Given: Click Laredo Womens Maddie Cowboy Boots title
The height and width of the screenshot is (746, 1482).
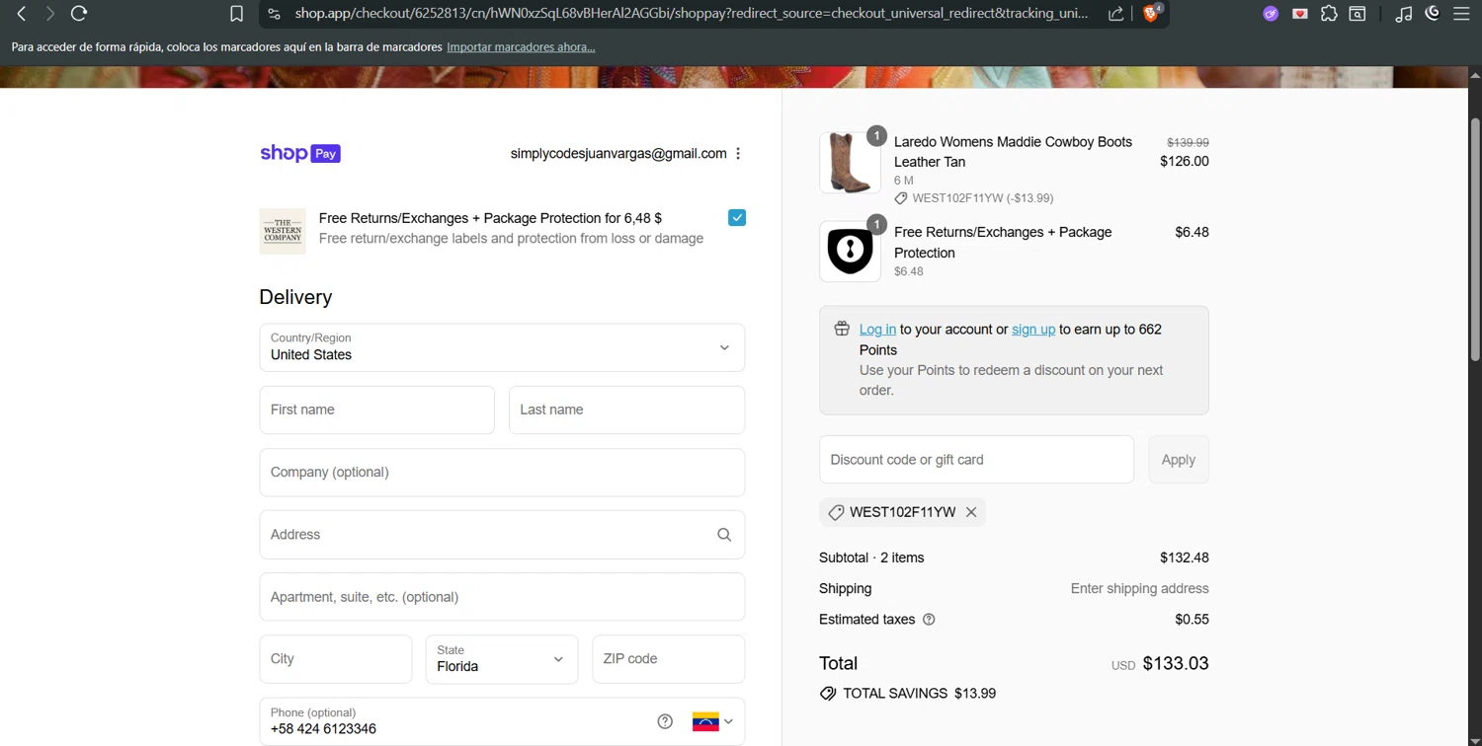Looking at the screenshot, I should [x=1013, y=152].
